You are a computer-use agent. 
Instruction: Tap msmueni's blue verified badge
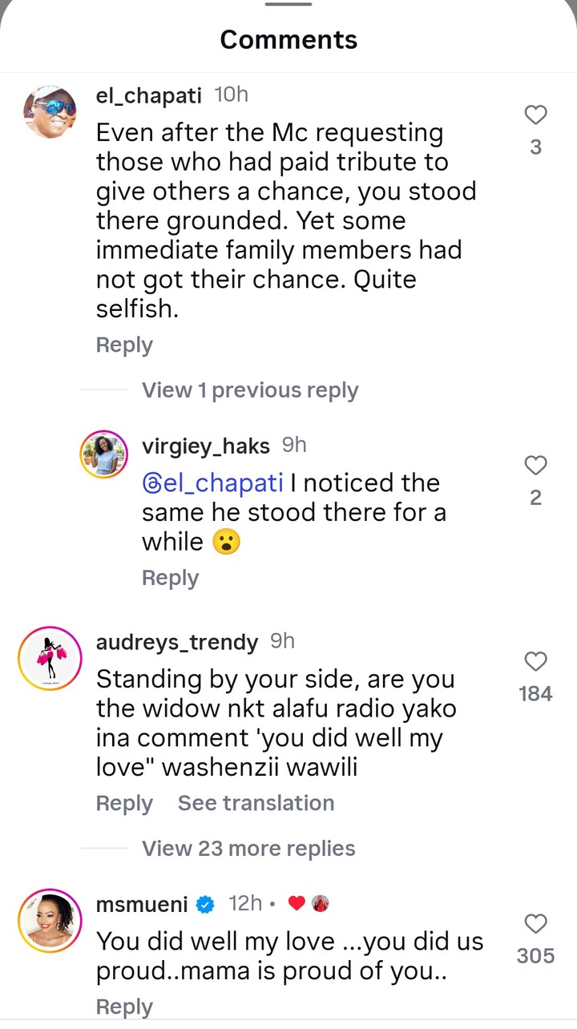coord(206,905)
